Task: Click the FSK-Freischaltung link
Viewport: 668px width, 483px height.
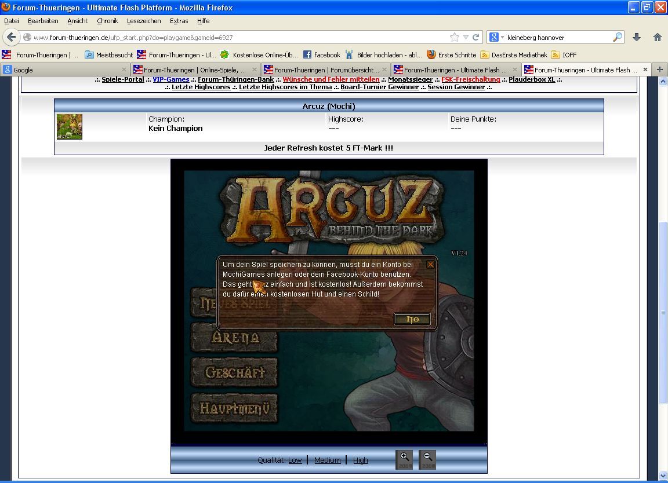Action: point(471,79)
